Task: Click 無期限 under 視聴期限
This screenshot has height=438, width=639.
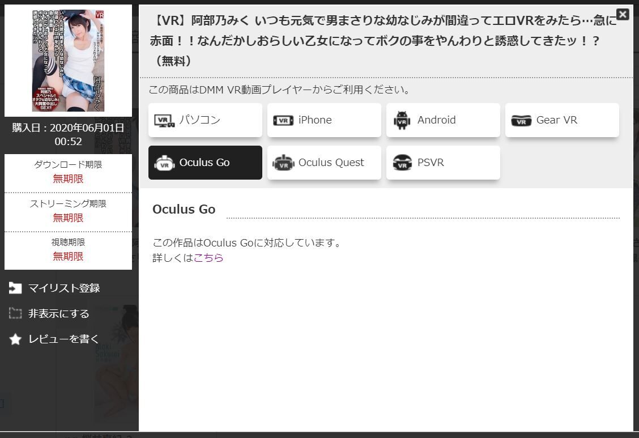Action: point(68,256)
